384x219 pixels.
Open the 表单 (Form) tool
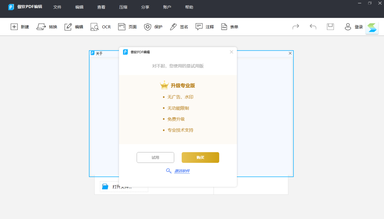[229, 26]
